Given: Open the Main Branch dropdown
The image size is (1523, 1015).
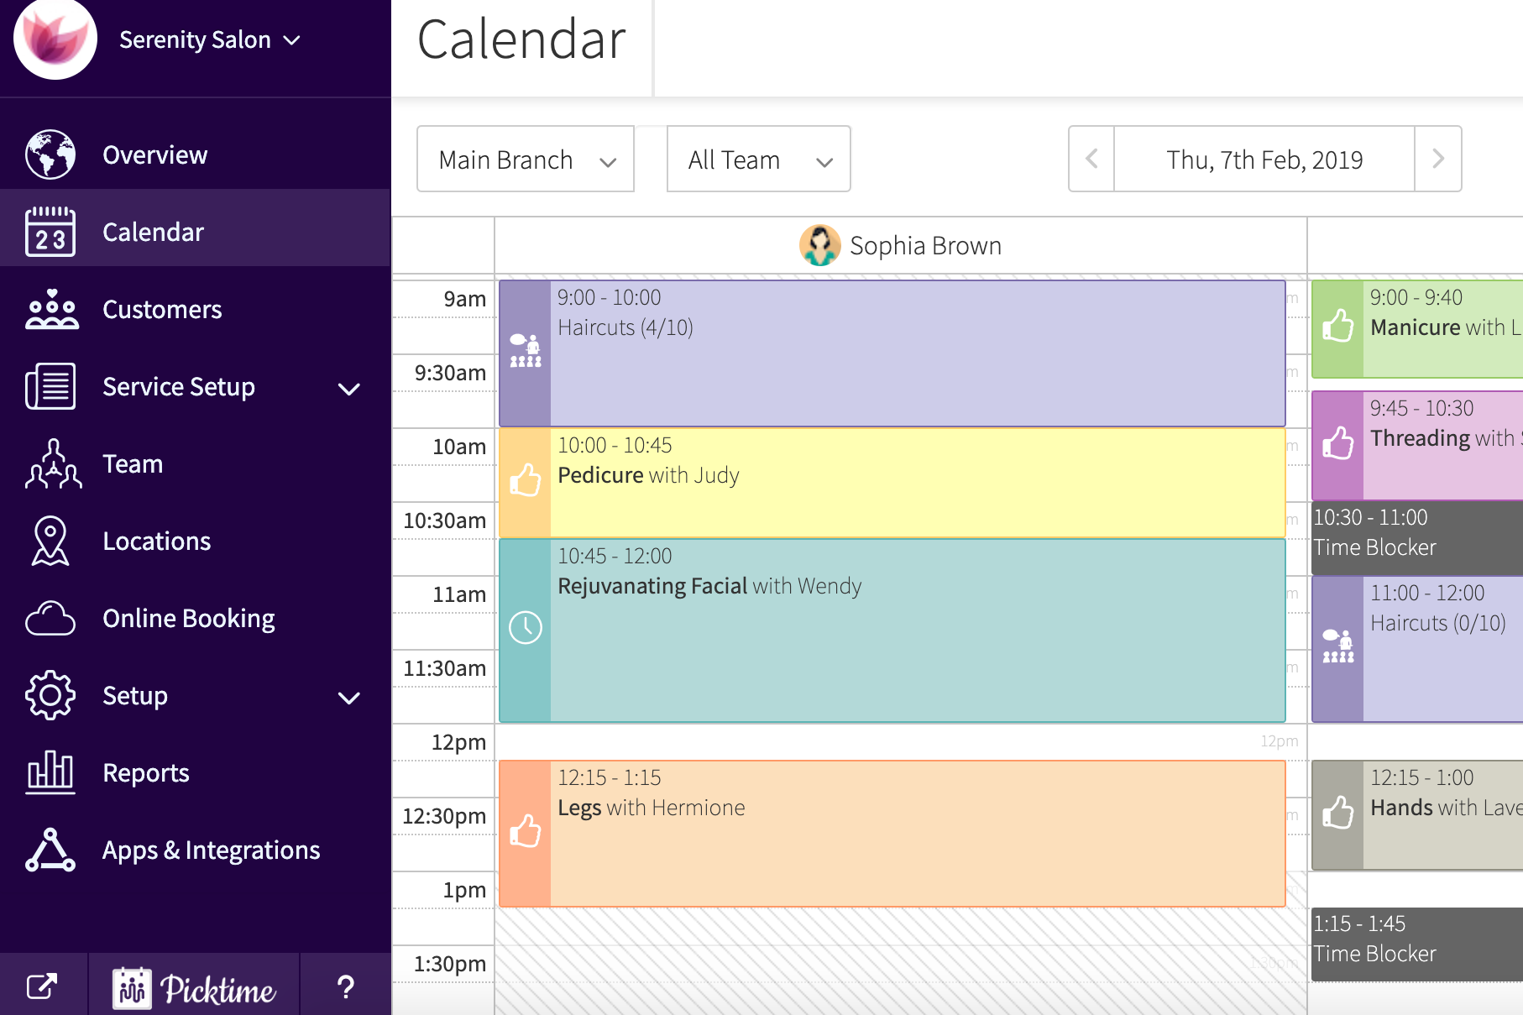Looking at the screenshot, I should pos(525,159).
